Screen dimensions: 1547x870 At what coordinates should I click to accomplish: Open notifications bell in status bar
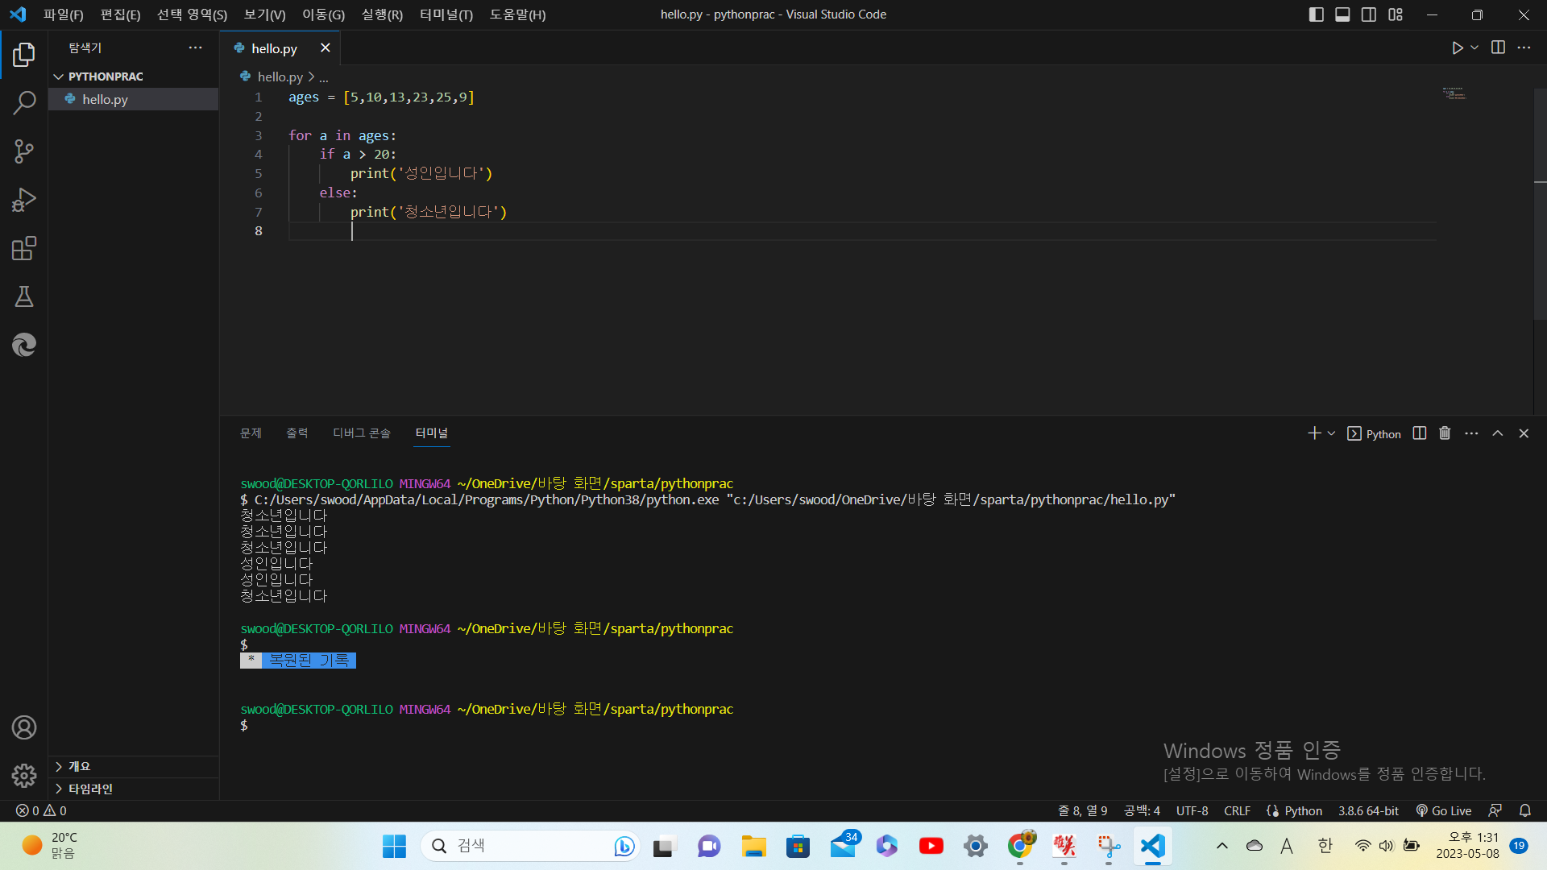tap(1525, 810)
